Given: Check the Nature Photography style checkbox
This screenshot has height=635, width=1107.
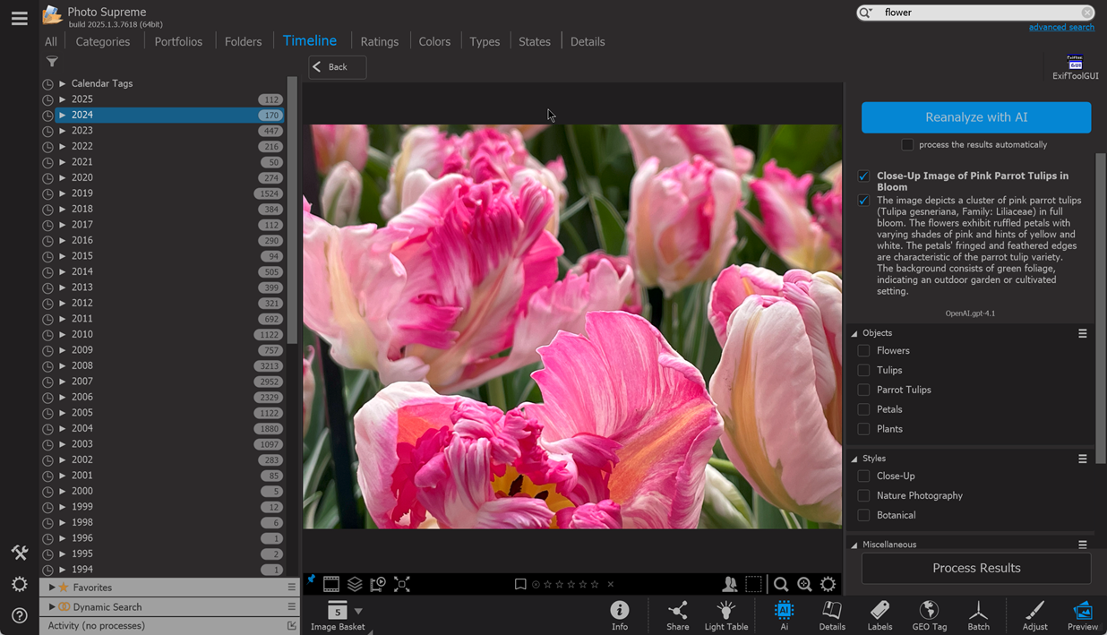Looking at the screenshot, I should point(863,495).
